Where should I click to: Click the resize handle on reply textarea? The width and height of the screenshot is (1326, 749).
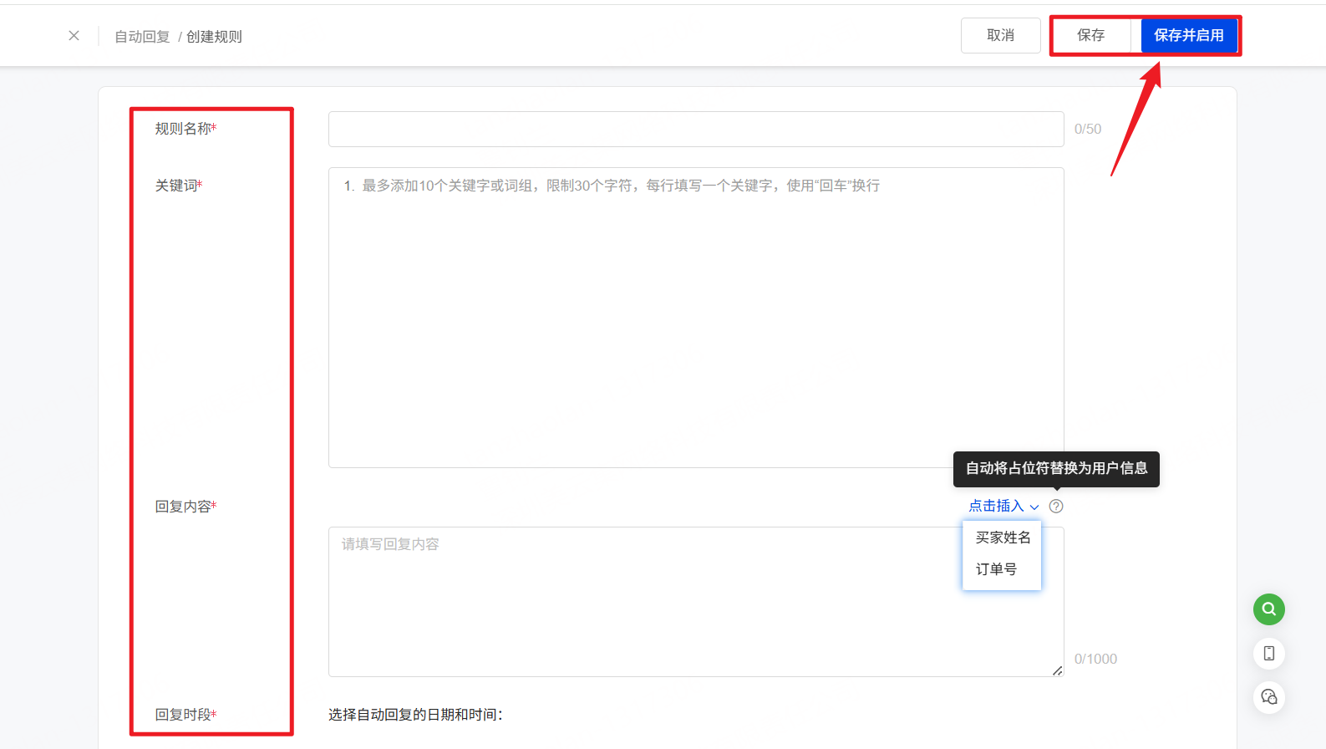[x=1057, y=670]
